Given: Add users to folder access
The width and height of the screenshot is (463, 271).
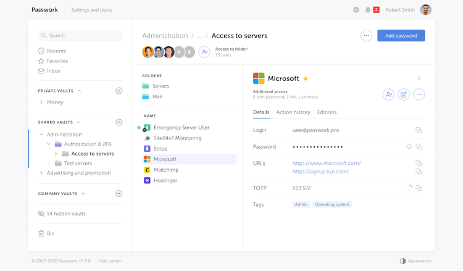Looking at the screenshot, I should point(204,52).
